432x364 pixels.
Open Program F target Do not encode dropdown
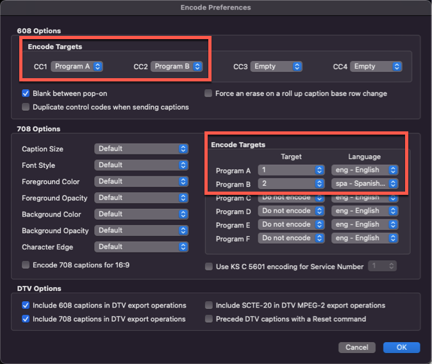coord(292,238)
